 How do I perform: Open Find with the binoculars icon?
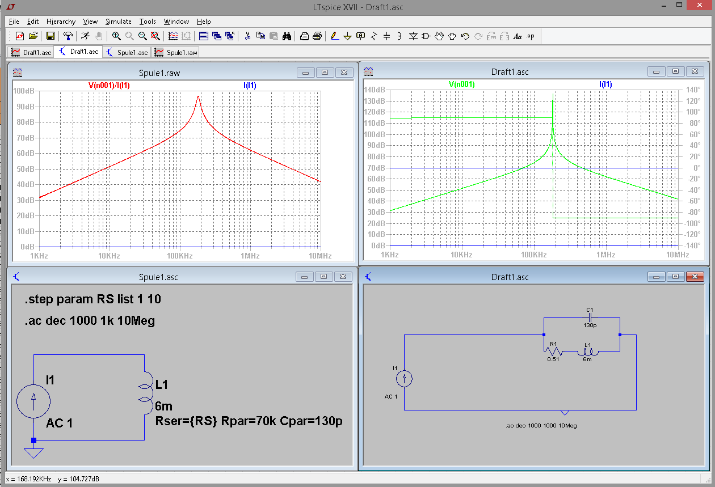tap(287, 36)
